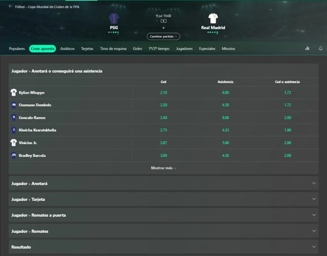Image resolution: width=327 pixels, height=256 pixels.
Task: Switch to the Tiros de esquina tab
Action: point(113,49)
